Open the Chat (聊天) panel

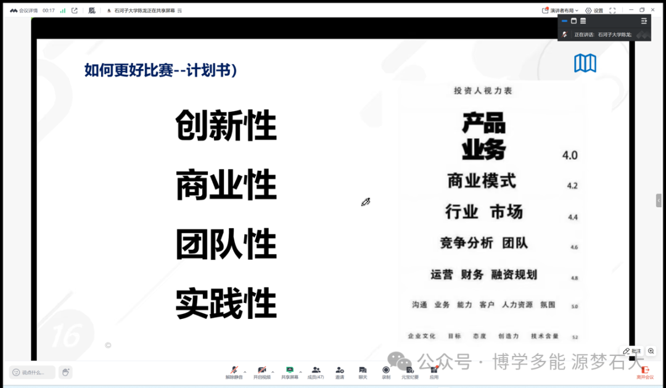point(363,372)
